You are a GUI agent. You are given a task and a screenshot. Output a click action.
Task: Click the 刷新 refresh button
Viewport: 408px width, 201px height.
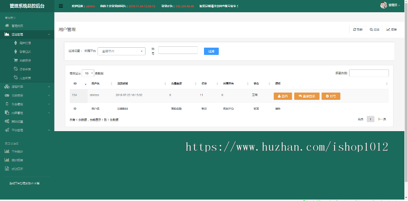tap(358, 29)
